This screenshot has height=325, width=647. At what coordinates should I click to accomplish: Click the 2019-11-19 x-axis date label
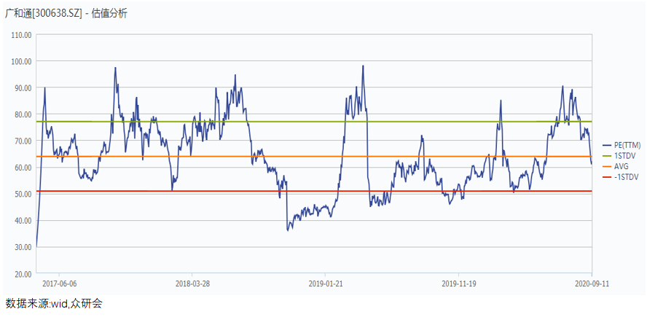pyautogui.click(x=459, y=283)
